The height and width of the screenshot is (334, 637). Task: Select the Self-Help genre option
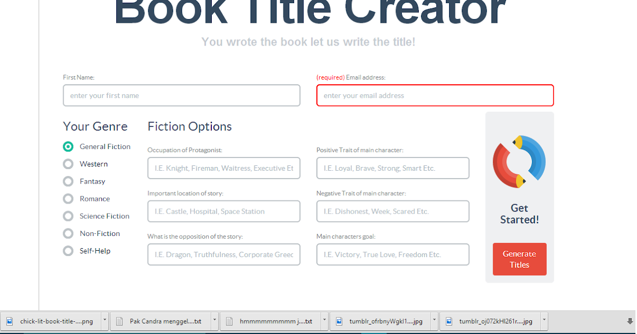point(68,251)
